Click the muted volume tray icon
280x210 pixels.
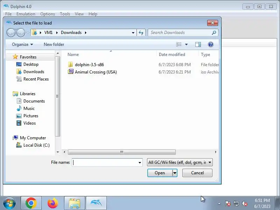pyautogui.click(x=244, y=203)
